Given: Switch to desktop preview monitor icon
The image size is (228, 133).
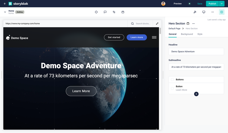Looking at the screenshot, I should [204, 12].
